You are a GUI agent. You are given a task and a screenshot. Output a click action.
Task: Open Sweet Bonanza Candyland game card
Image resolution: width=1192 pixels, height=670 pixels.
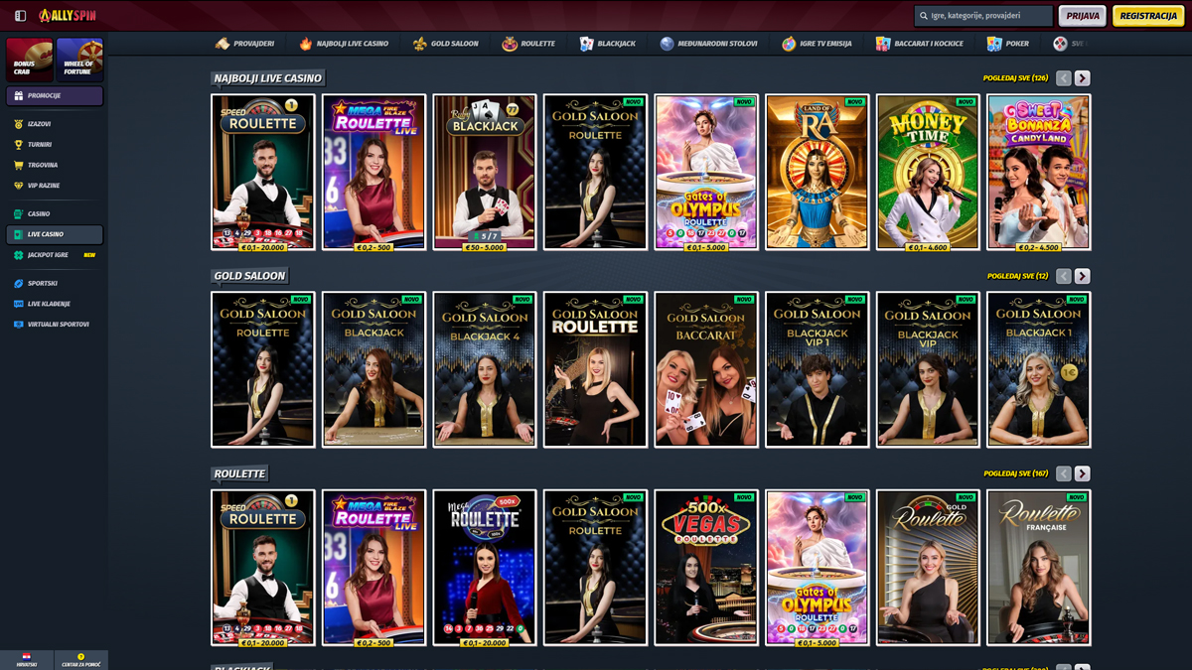click(x=1039, y=172)
